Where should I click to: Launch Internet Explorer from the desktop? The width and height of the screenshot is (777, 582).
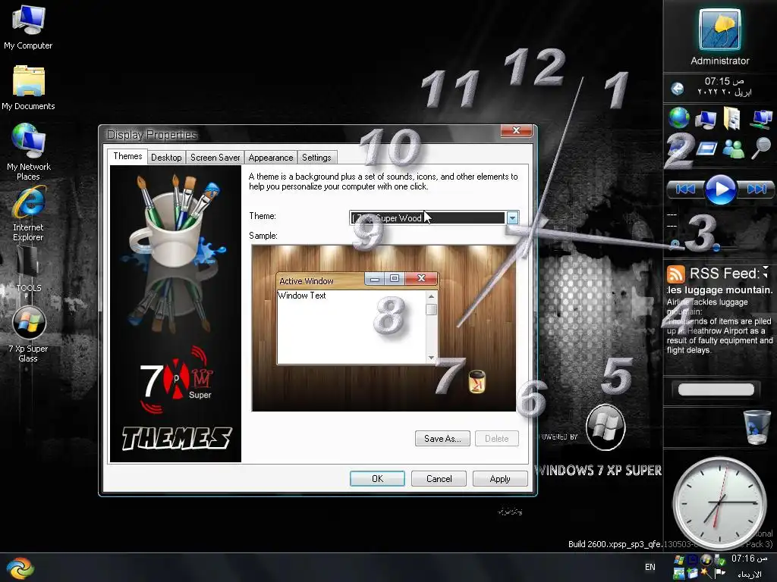click(x=28, y=213)
